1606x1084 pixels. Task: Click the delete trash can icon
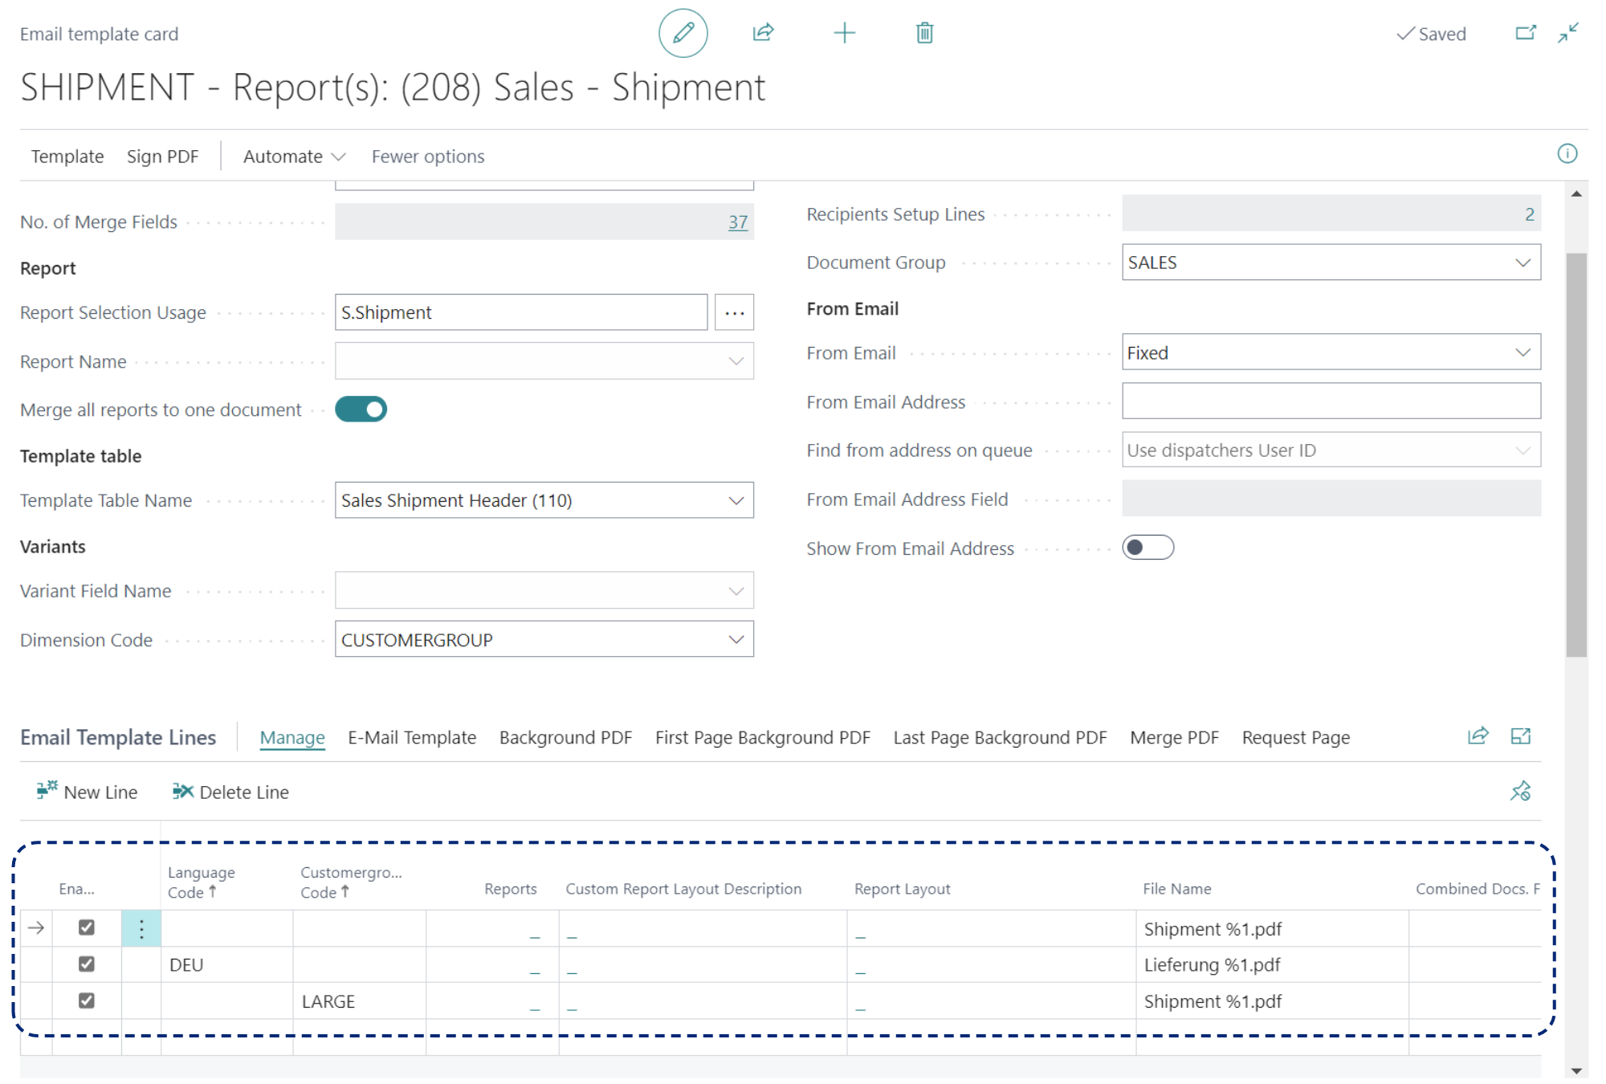point(924,33)
